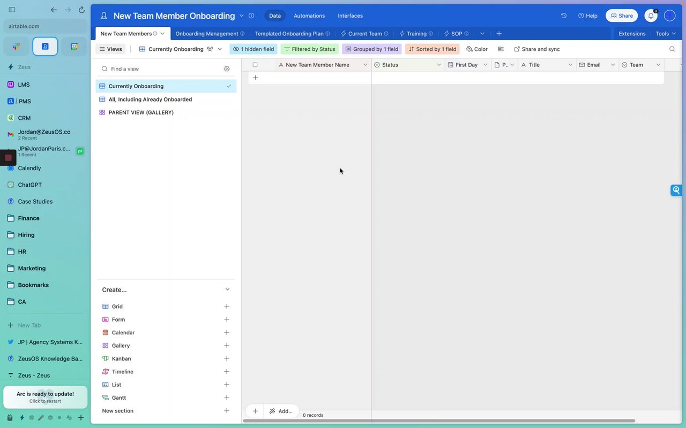686x428 pixels.
Task: Add Grid view plus icon
Action: 227,307
